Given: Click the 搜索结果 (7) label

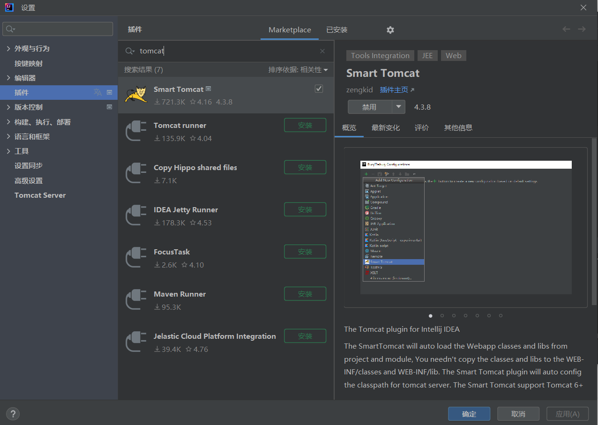Looking at the screenshot, I should point(143,69).
